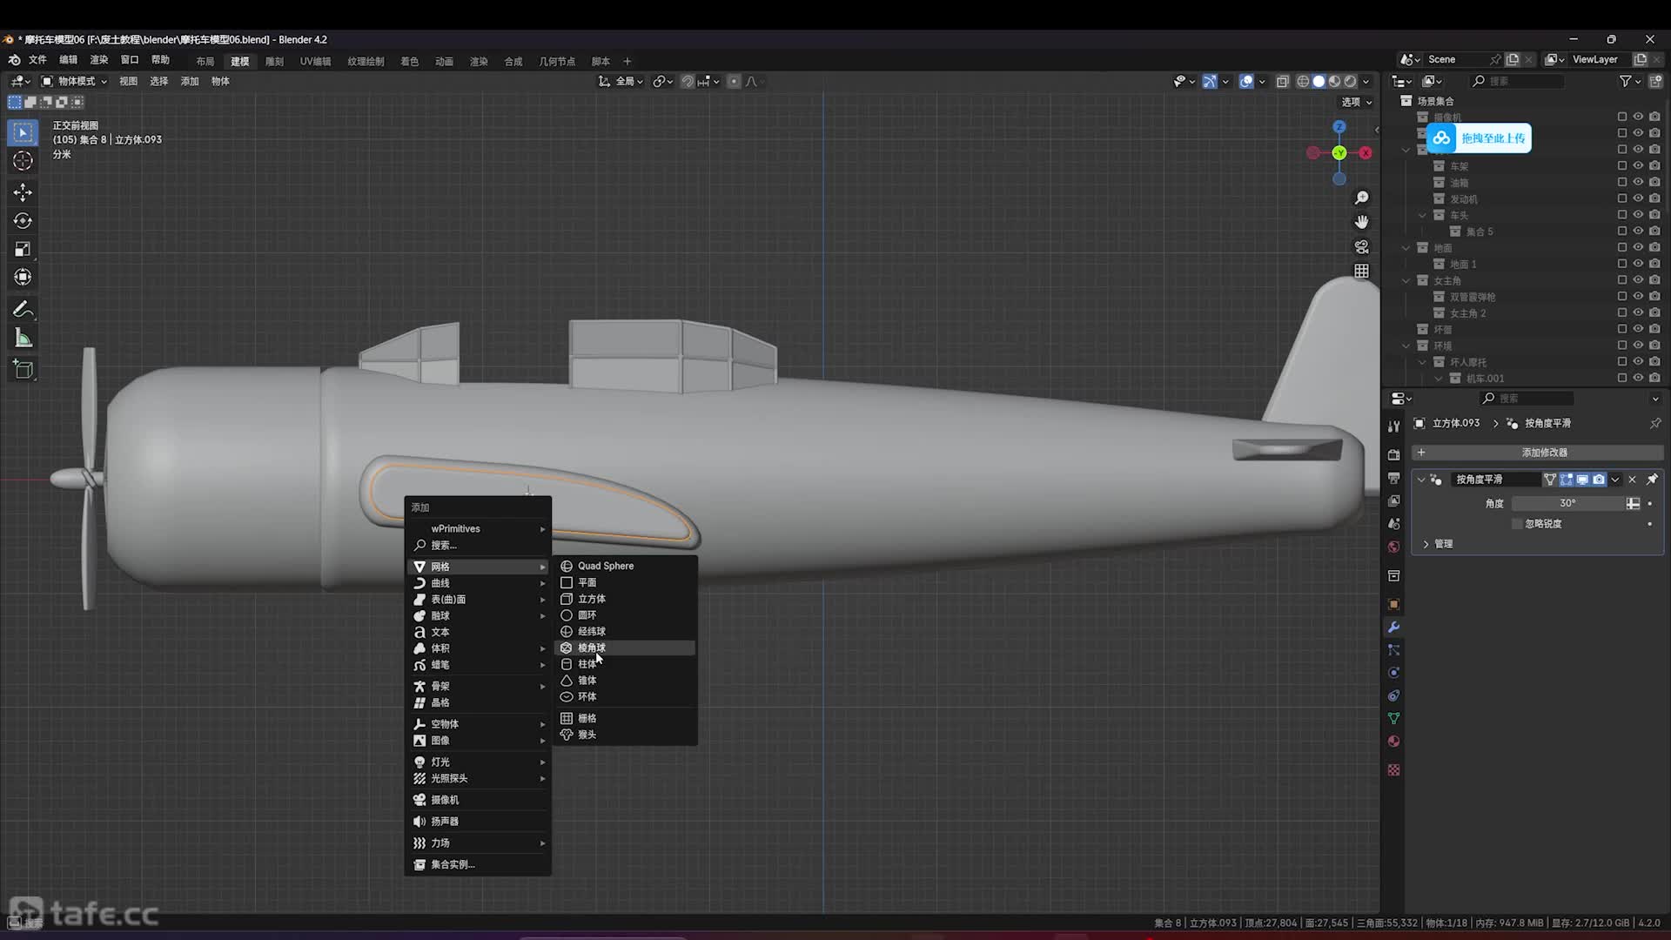Open the World properties tab

[1393, 547]
